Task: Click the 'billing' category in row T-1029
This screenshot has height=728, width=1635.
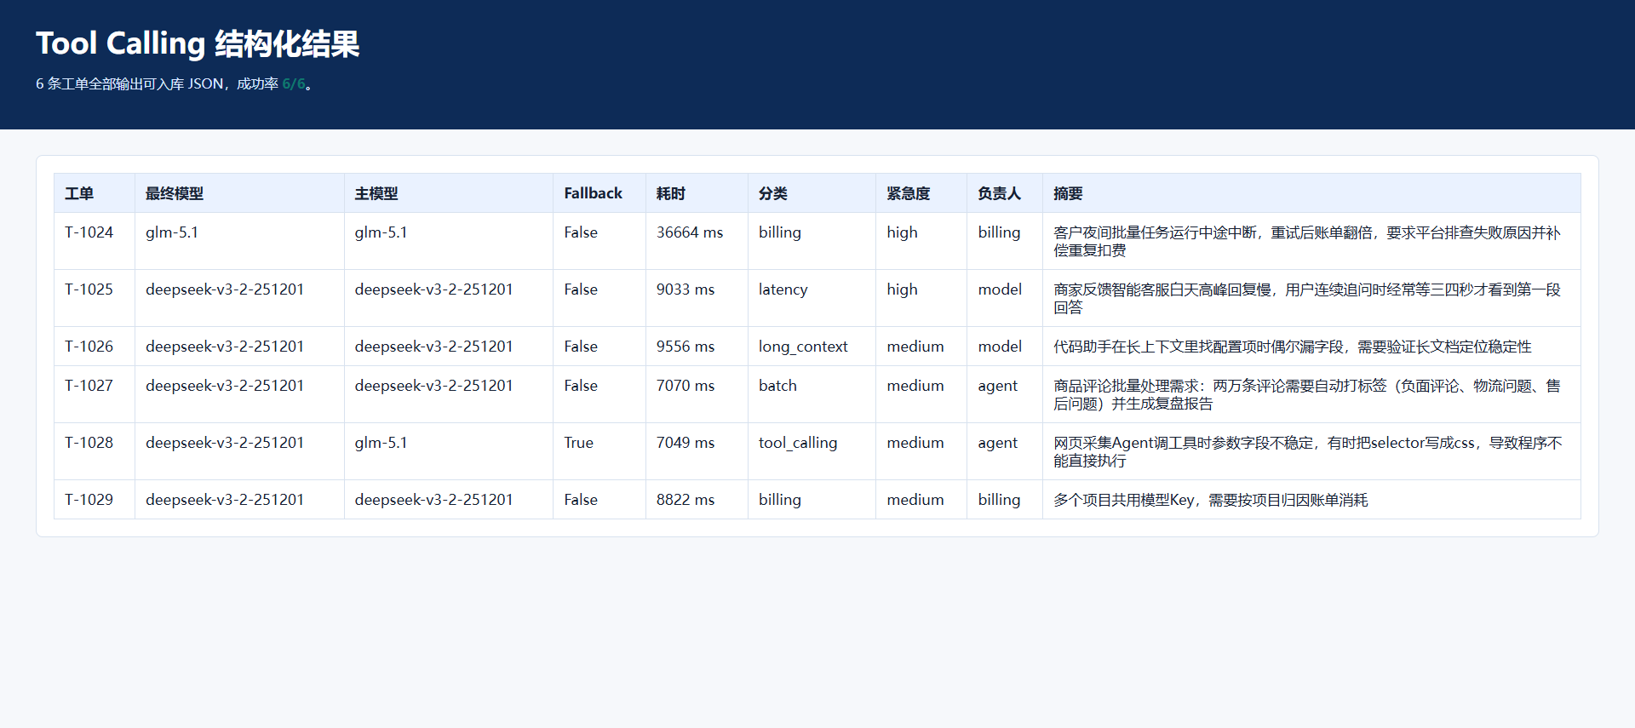Action: [780, 500]
